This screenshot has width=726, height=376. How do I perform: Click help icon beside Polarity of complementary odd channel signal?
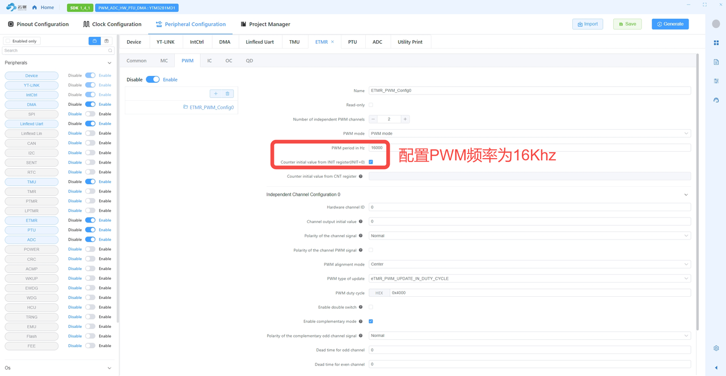[x=361, y=336]
